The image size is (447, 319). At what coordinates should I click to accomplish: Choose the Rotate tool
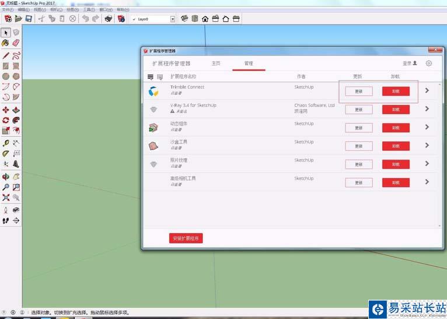point(6,120)
